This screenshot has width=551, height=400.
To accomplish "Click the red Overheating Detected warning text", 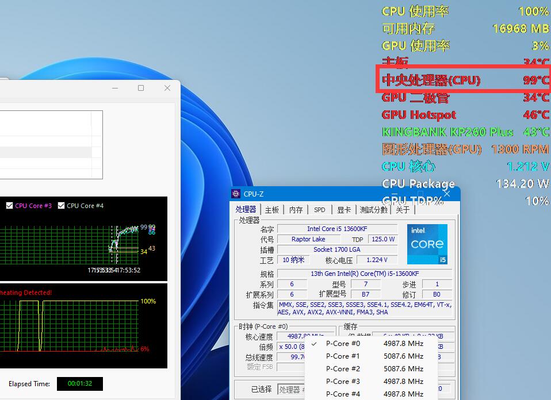I will (x=26, y=293).
